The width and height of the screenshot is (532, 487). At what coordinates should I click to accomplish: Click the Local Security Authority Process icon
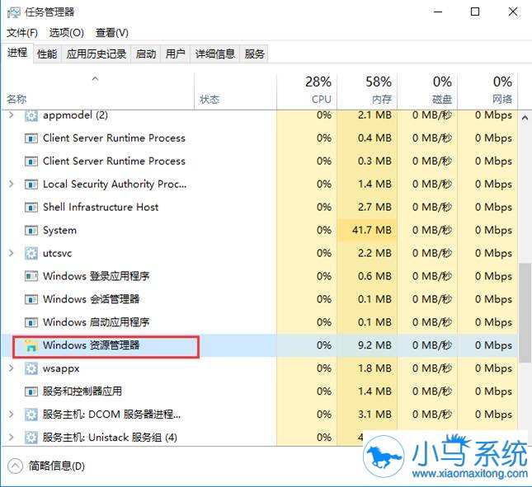[31, 185]
